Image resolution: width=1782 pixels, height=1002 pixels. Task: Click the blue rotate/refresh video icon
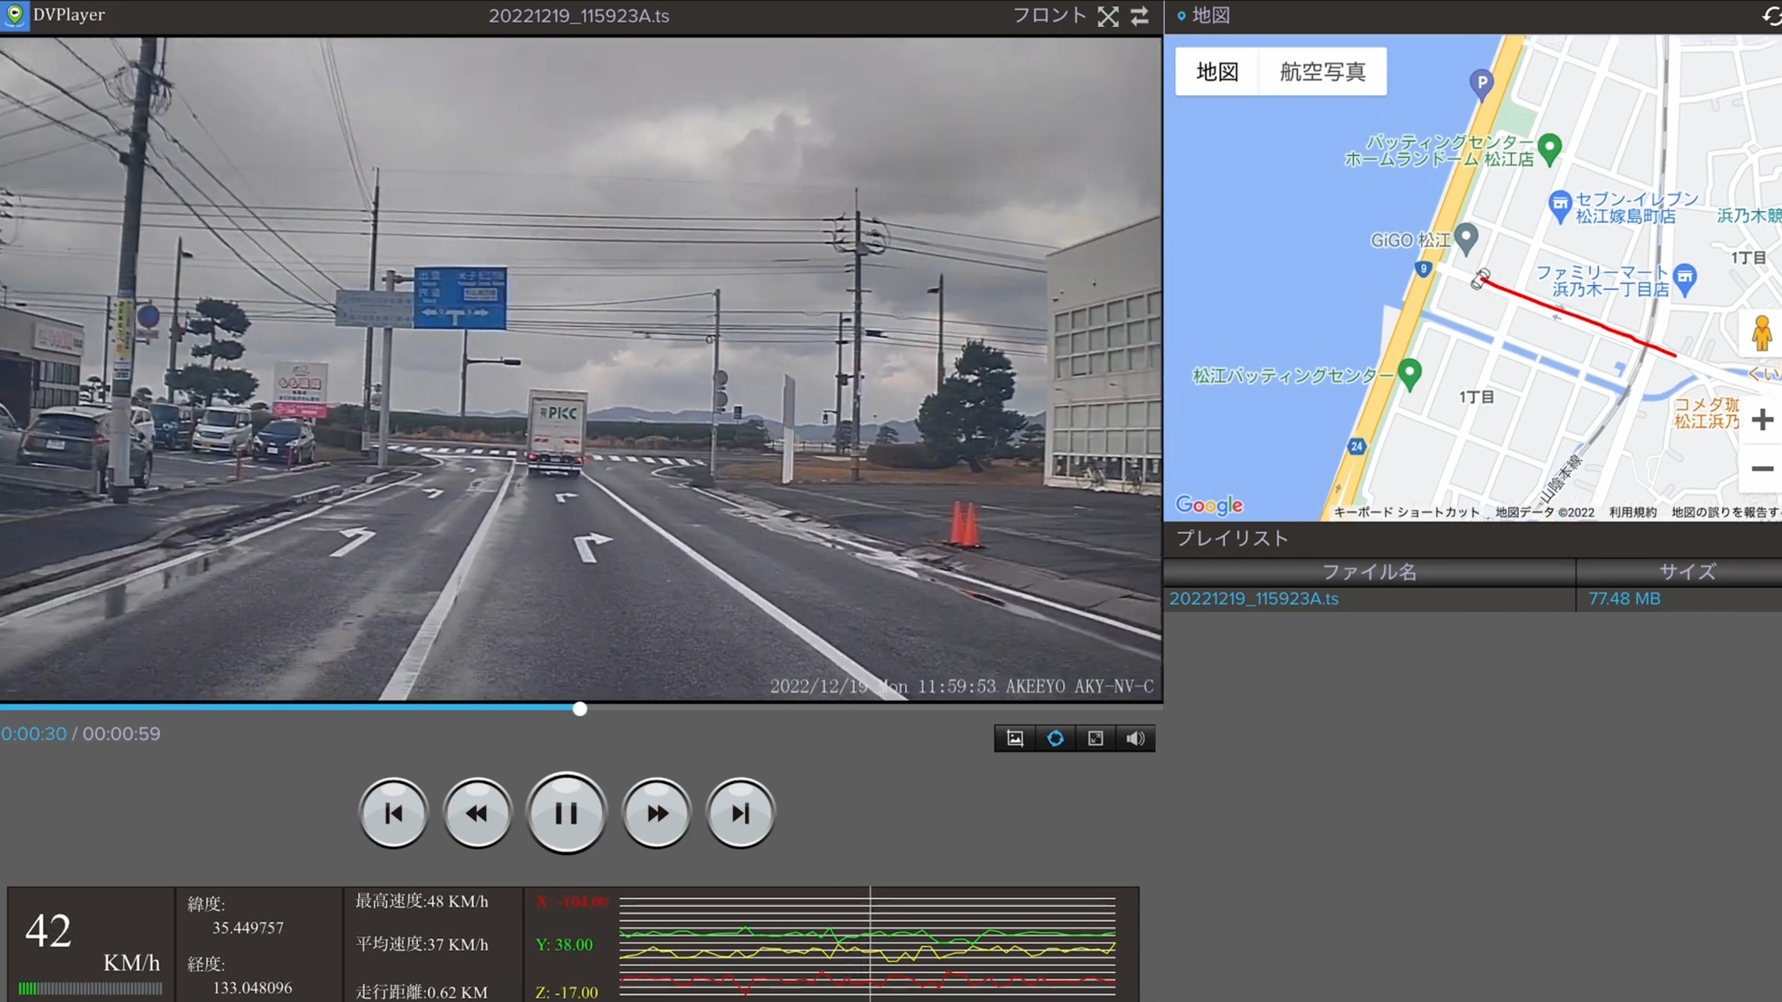click(1055, 739)
